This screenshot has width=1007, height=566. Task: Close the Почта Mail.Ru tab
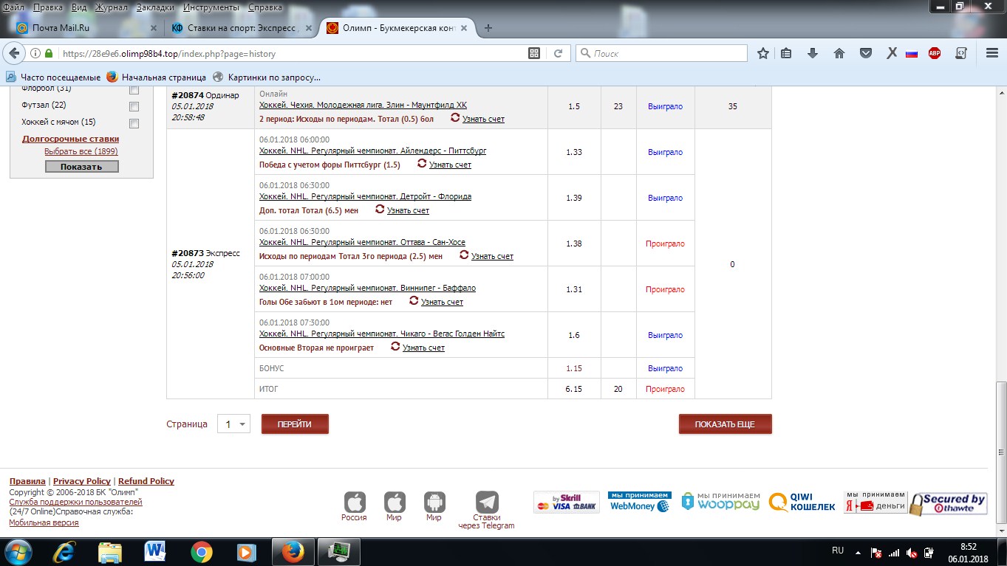coord(154,28)
